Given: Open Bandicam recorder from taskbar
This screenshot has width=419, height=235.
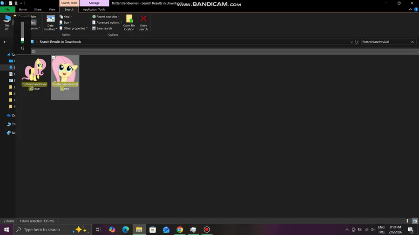Looking at the screenshot, I should pyautogui.click(x=207, y=229).
